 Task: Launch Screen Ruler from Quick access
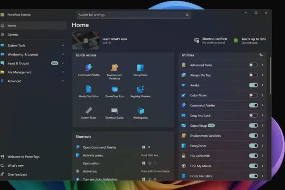tap(88, 113)
